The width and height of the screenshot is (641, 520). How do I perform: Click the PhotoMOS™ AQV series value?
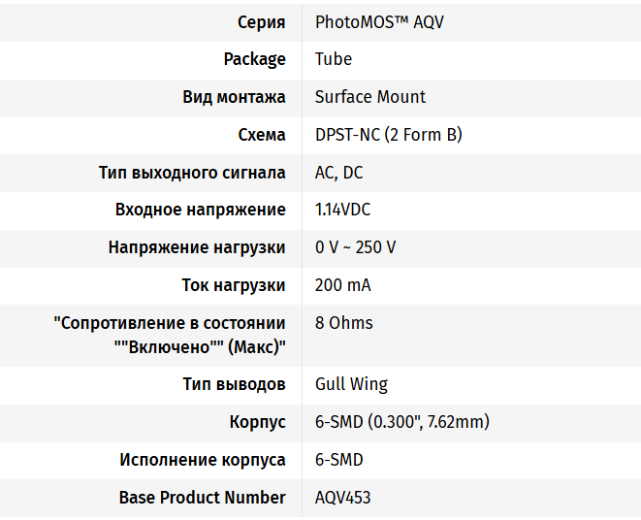click(x=379, y=22)
